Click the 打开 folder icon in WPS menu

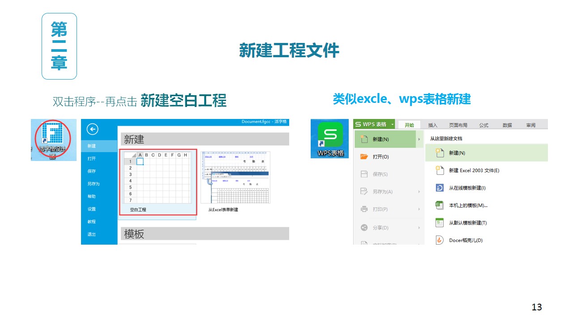point(364,157)
